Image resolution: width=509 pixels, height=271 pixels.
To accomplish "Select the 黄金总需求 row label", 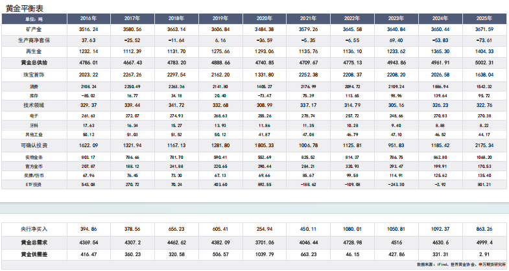I will click(x=34, y=242).
